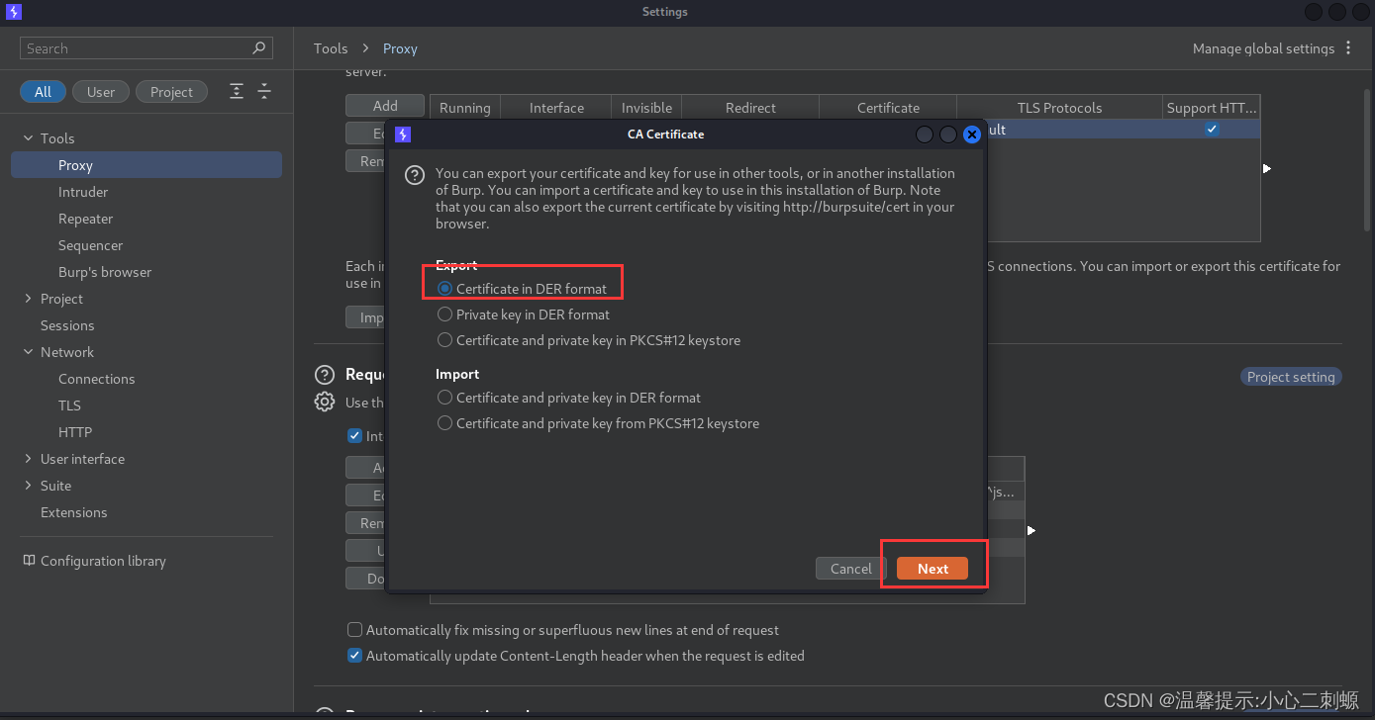Click the Redirect column header
The width and height of the screenshot is (1375, 720).
click(750, 108)
